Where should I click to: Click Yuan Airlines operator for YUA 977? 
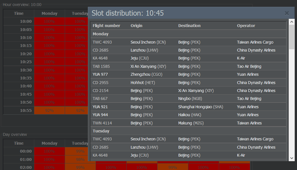click(x=248, y=75)
